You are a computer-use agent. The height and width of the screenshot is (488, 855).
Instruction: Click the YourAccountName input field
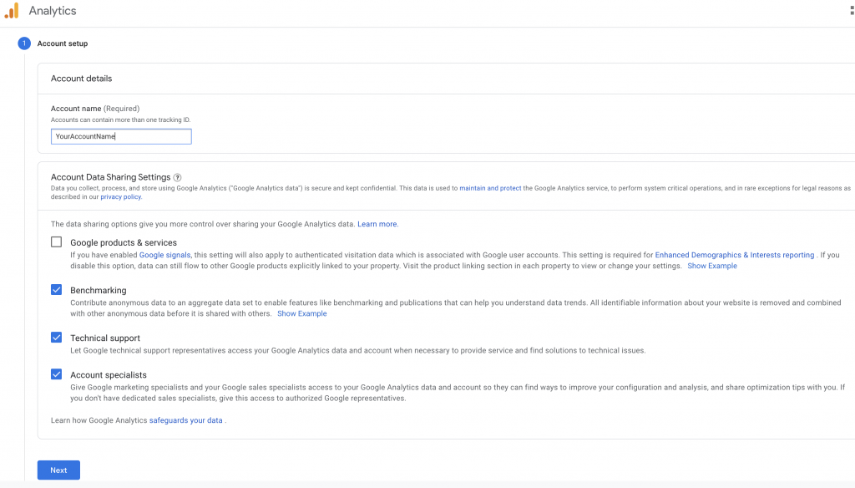click(120, 135)
